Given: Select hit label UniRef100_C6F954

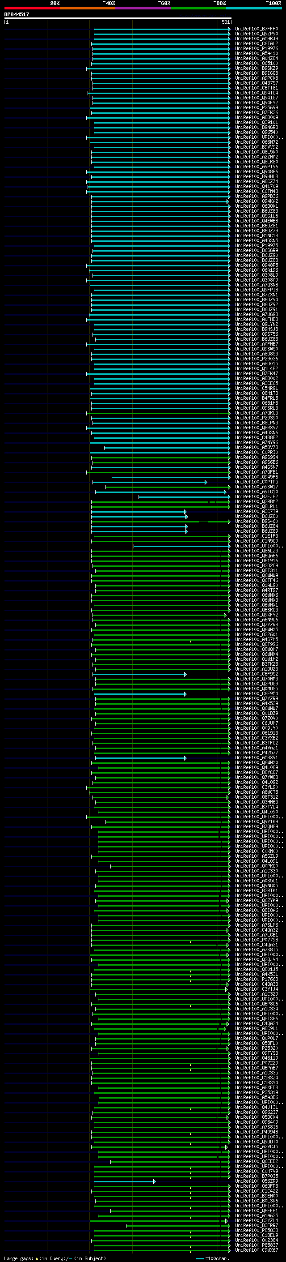Looking at the screenshot, I should (257, 694).
